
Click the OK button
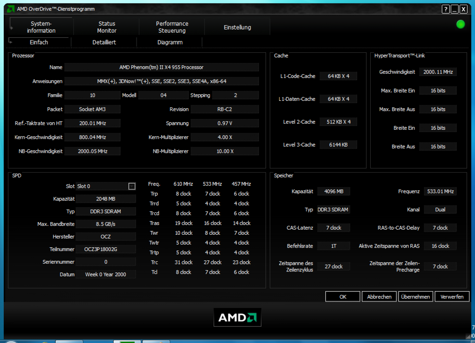(343, 297)
